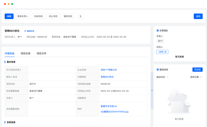
Task: Click the 完成项目 button
Action: [x=39, y=16]
